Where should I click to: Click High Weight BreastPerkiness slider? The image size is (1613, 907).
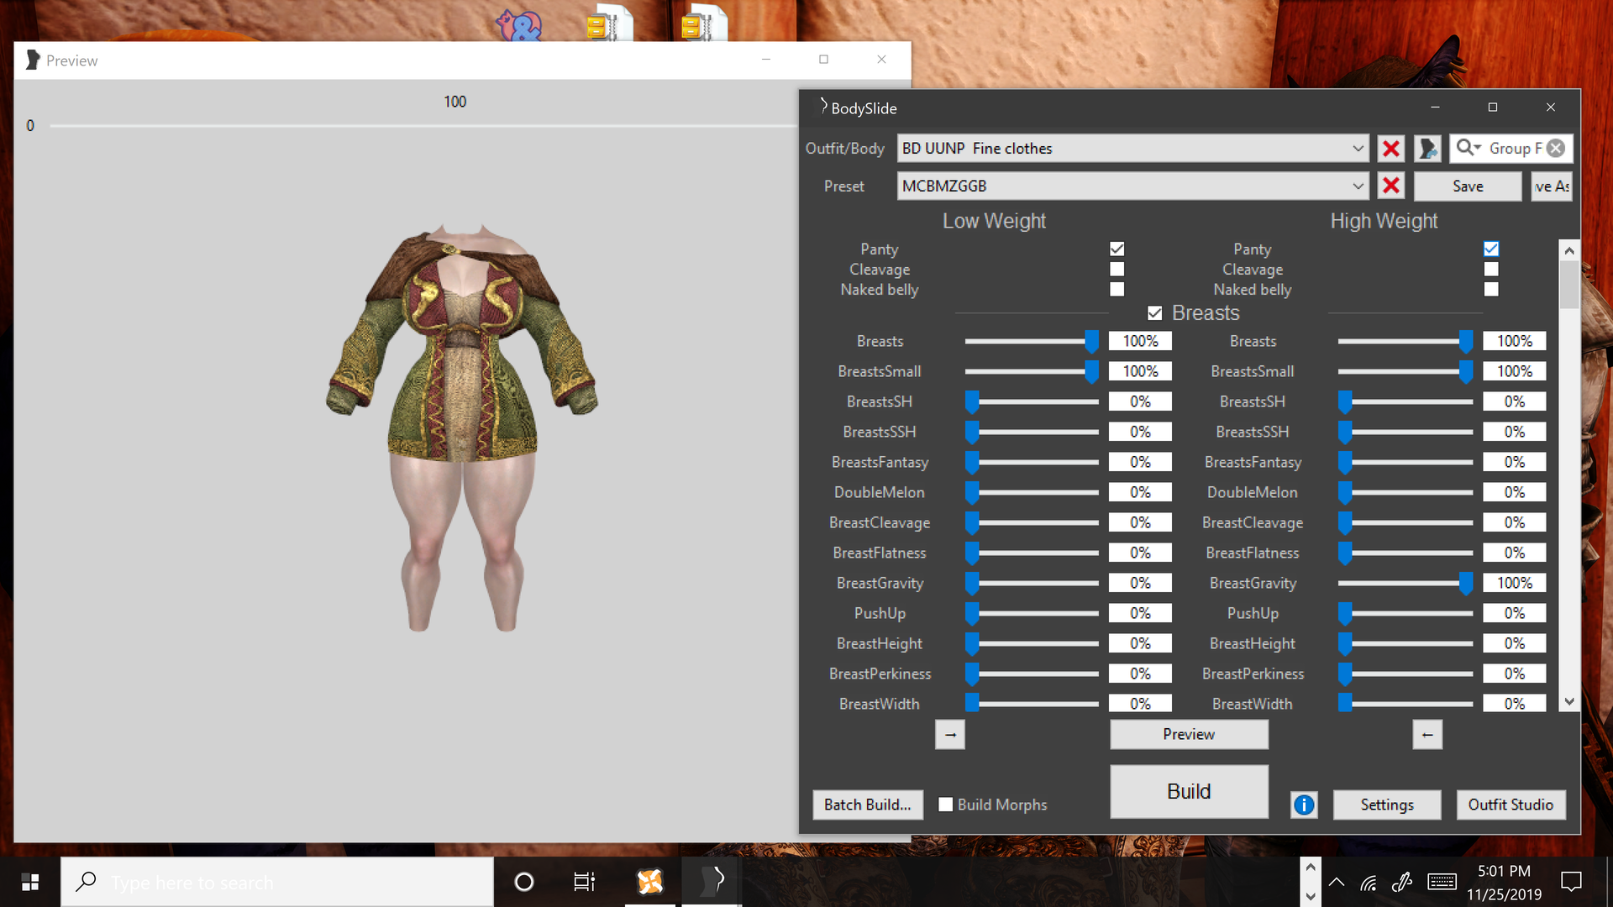(x=1405, y=674)
